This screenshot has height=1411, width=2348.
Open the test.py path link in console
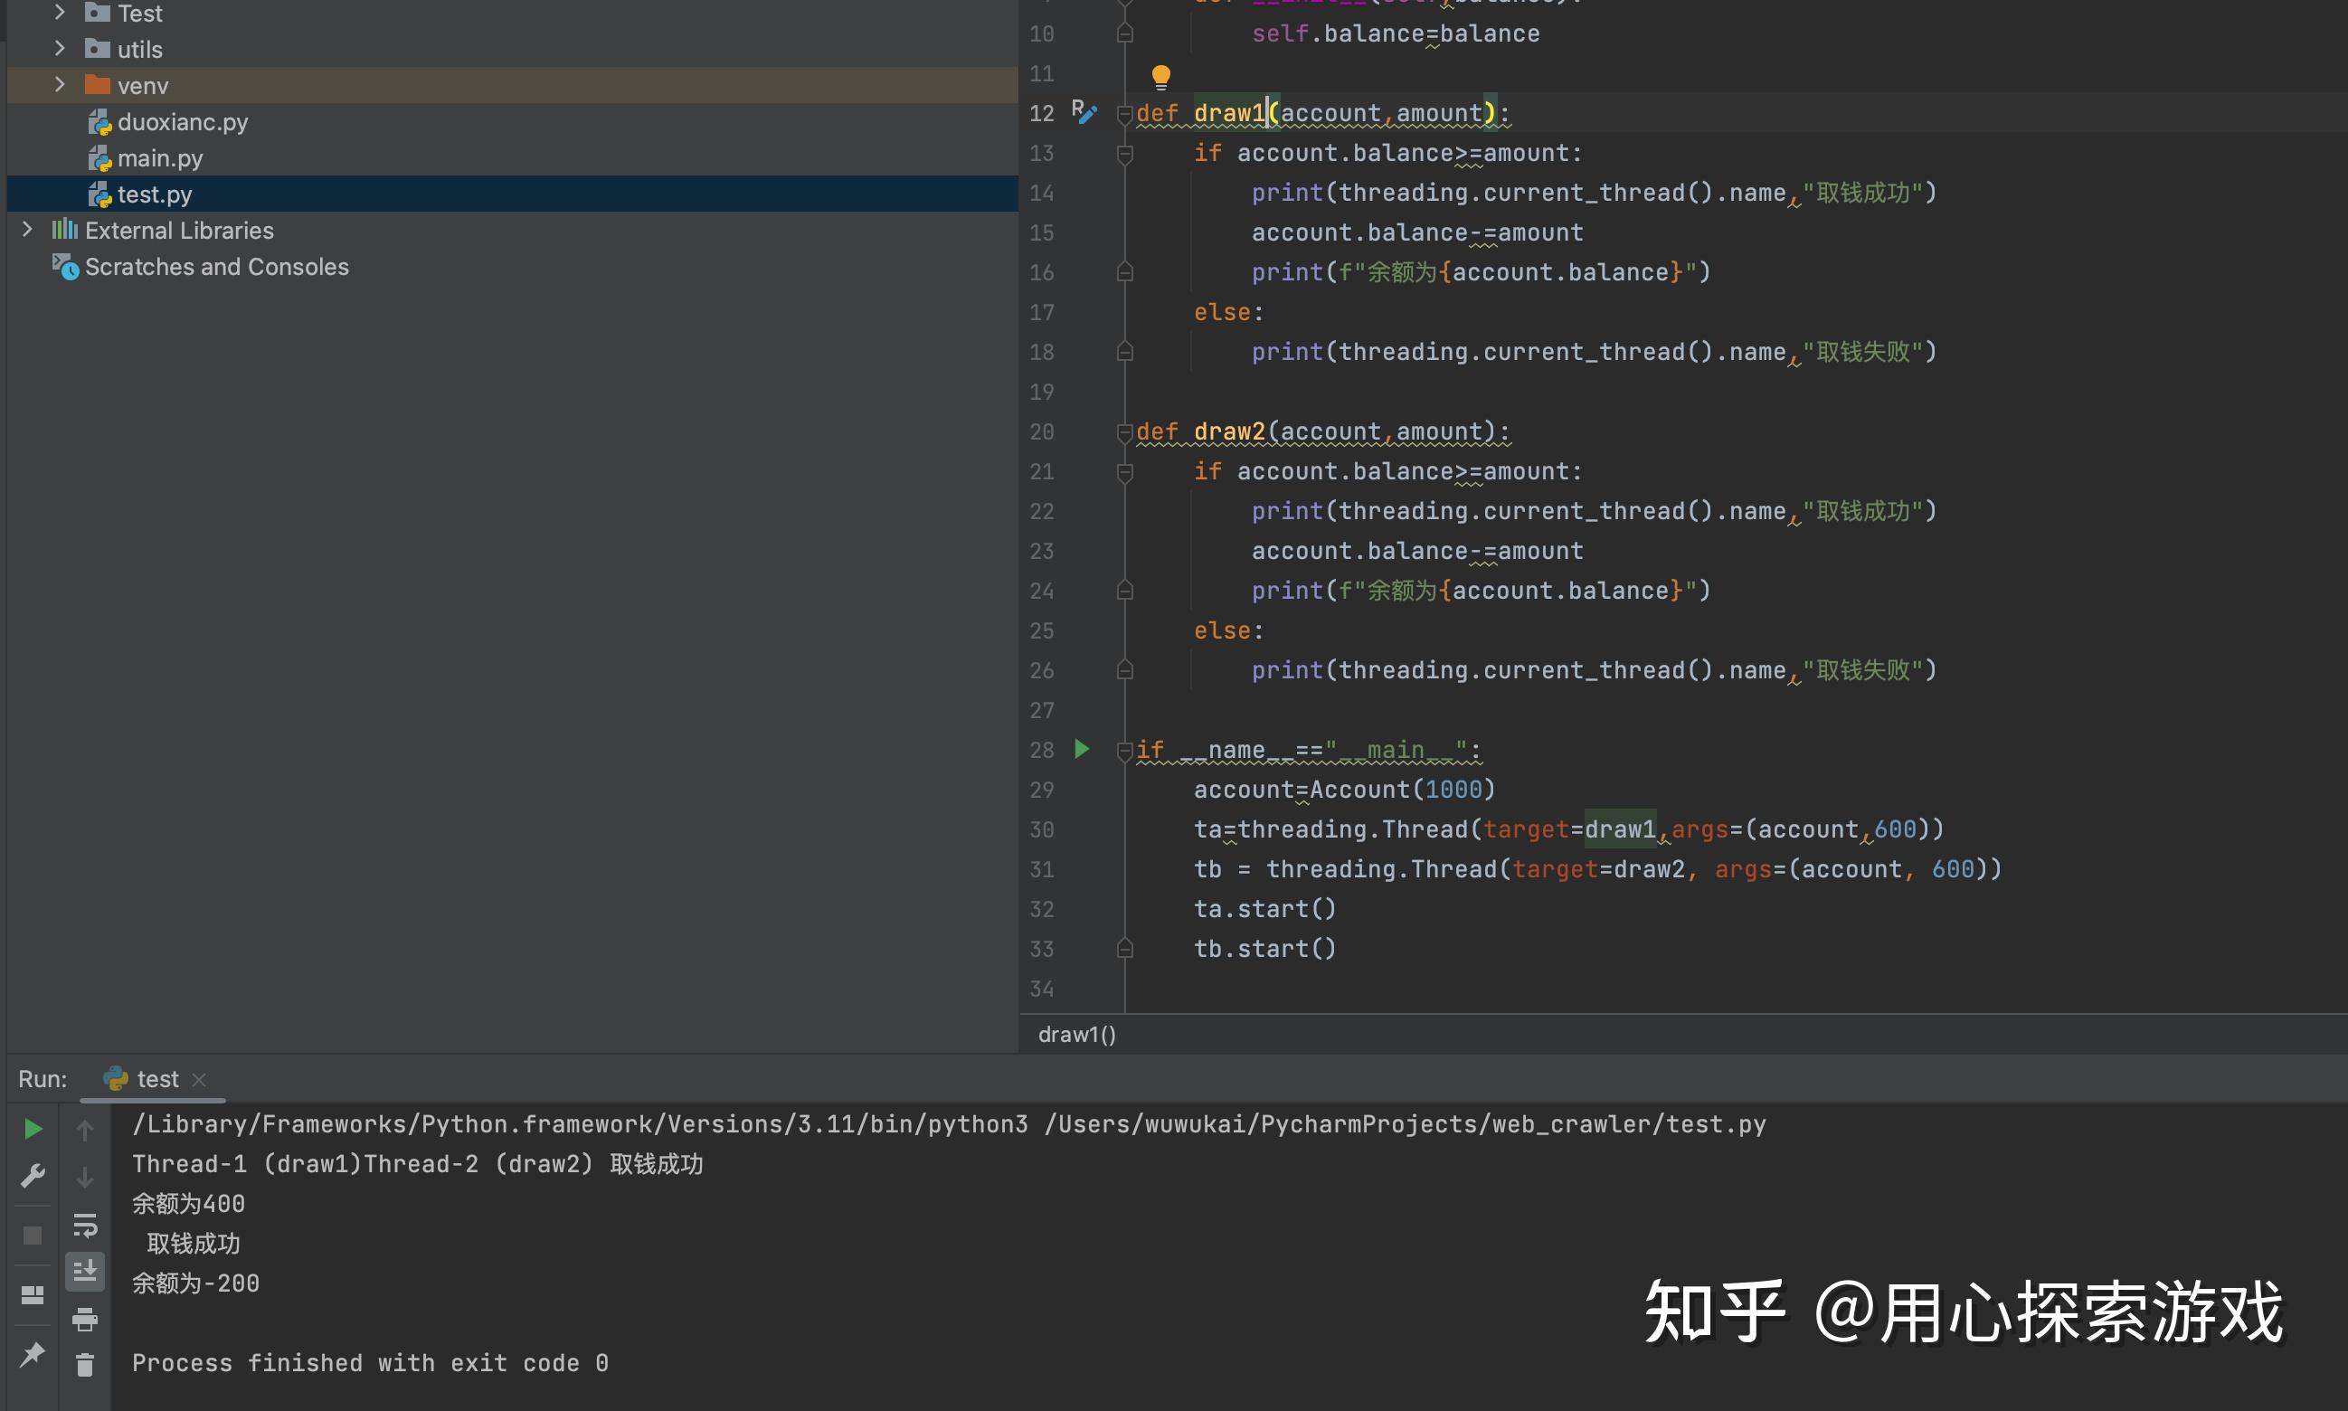(x=1405, y=1124)
